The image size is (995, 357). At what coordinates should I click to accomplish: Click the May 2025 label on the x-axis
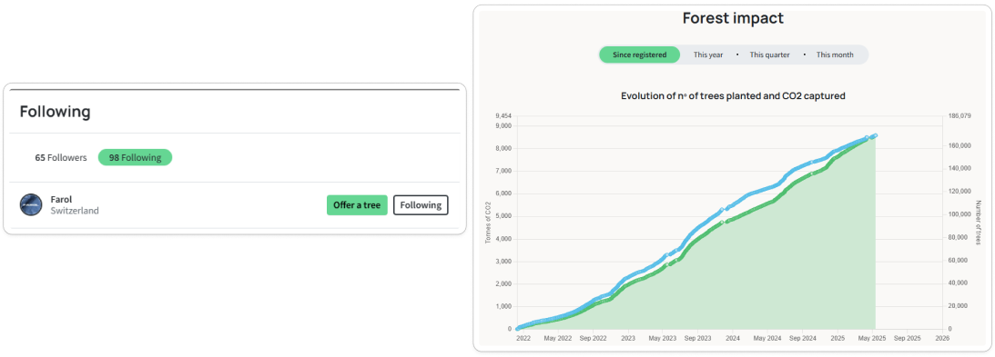872,339
